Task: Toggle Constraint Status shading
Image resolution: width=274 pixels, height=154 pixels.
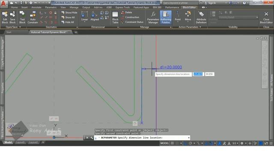Action: [x=132, y=22]
